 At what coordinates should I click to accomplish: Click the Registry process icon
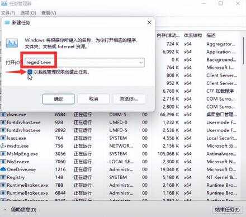pos(3,177)
